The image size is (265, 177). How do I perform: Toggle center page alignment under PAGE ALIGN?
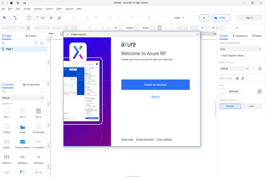243,78
